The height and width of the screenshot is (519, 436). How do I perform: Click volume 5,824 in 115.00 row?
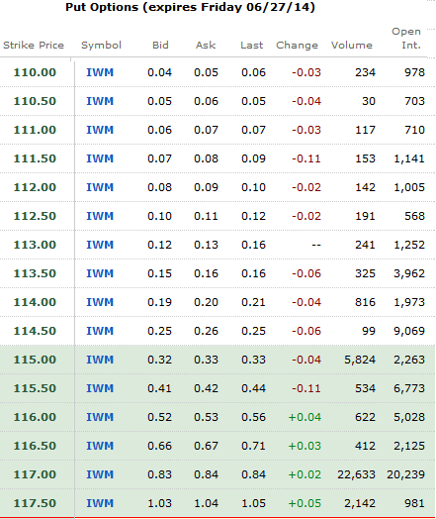(x=360, y=361)
